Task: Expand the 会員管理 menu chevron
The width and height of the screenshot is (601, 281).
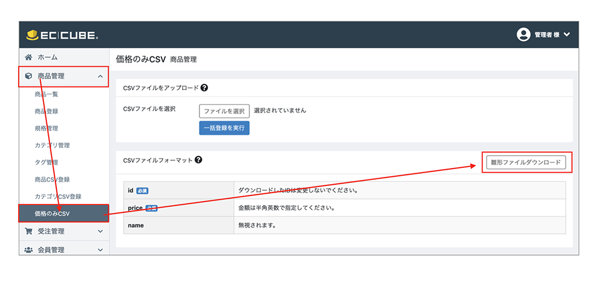Action: pyautogui.click(x=100, y=249)
